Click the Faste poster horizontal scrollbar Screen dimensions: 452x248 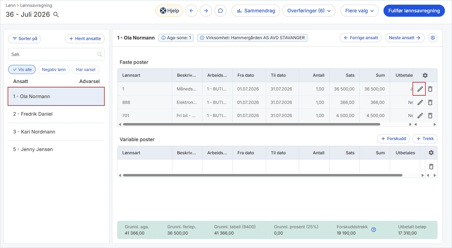(x=251, y=124)
